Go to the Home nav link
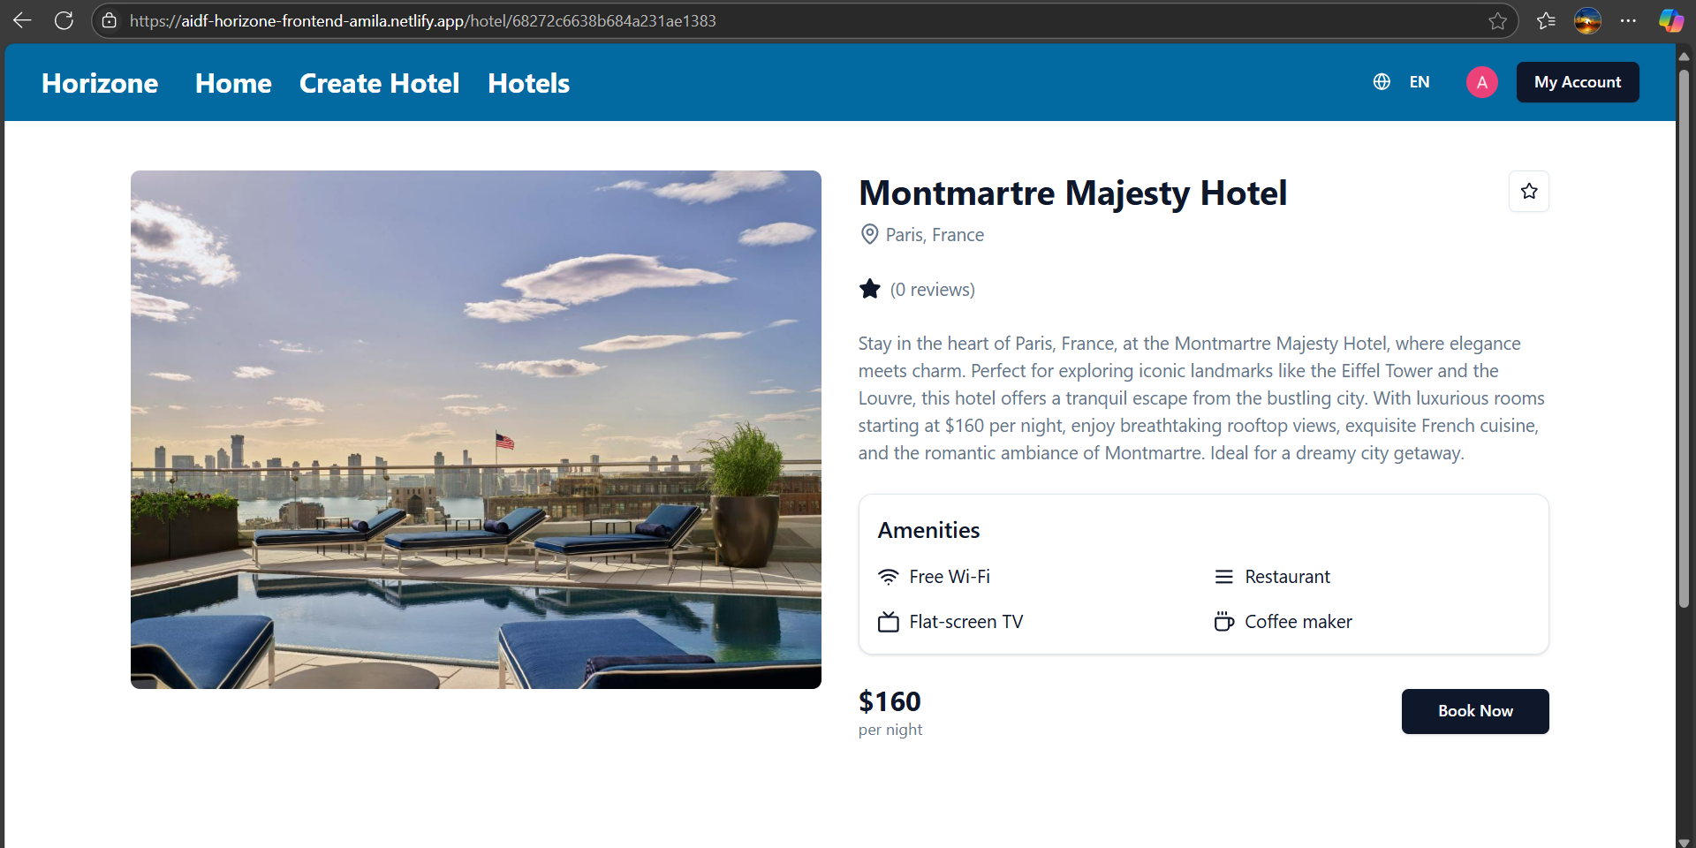 [x=233, y=83]
